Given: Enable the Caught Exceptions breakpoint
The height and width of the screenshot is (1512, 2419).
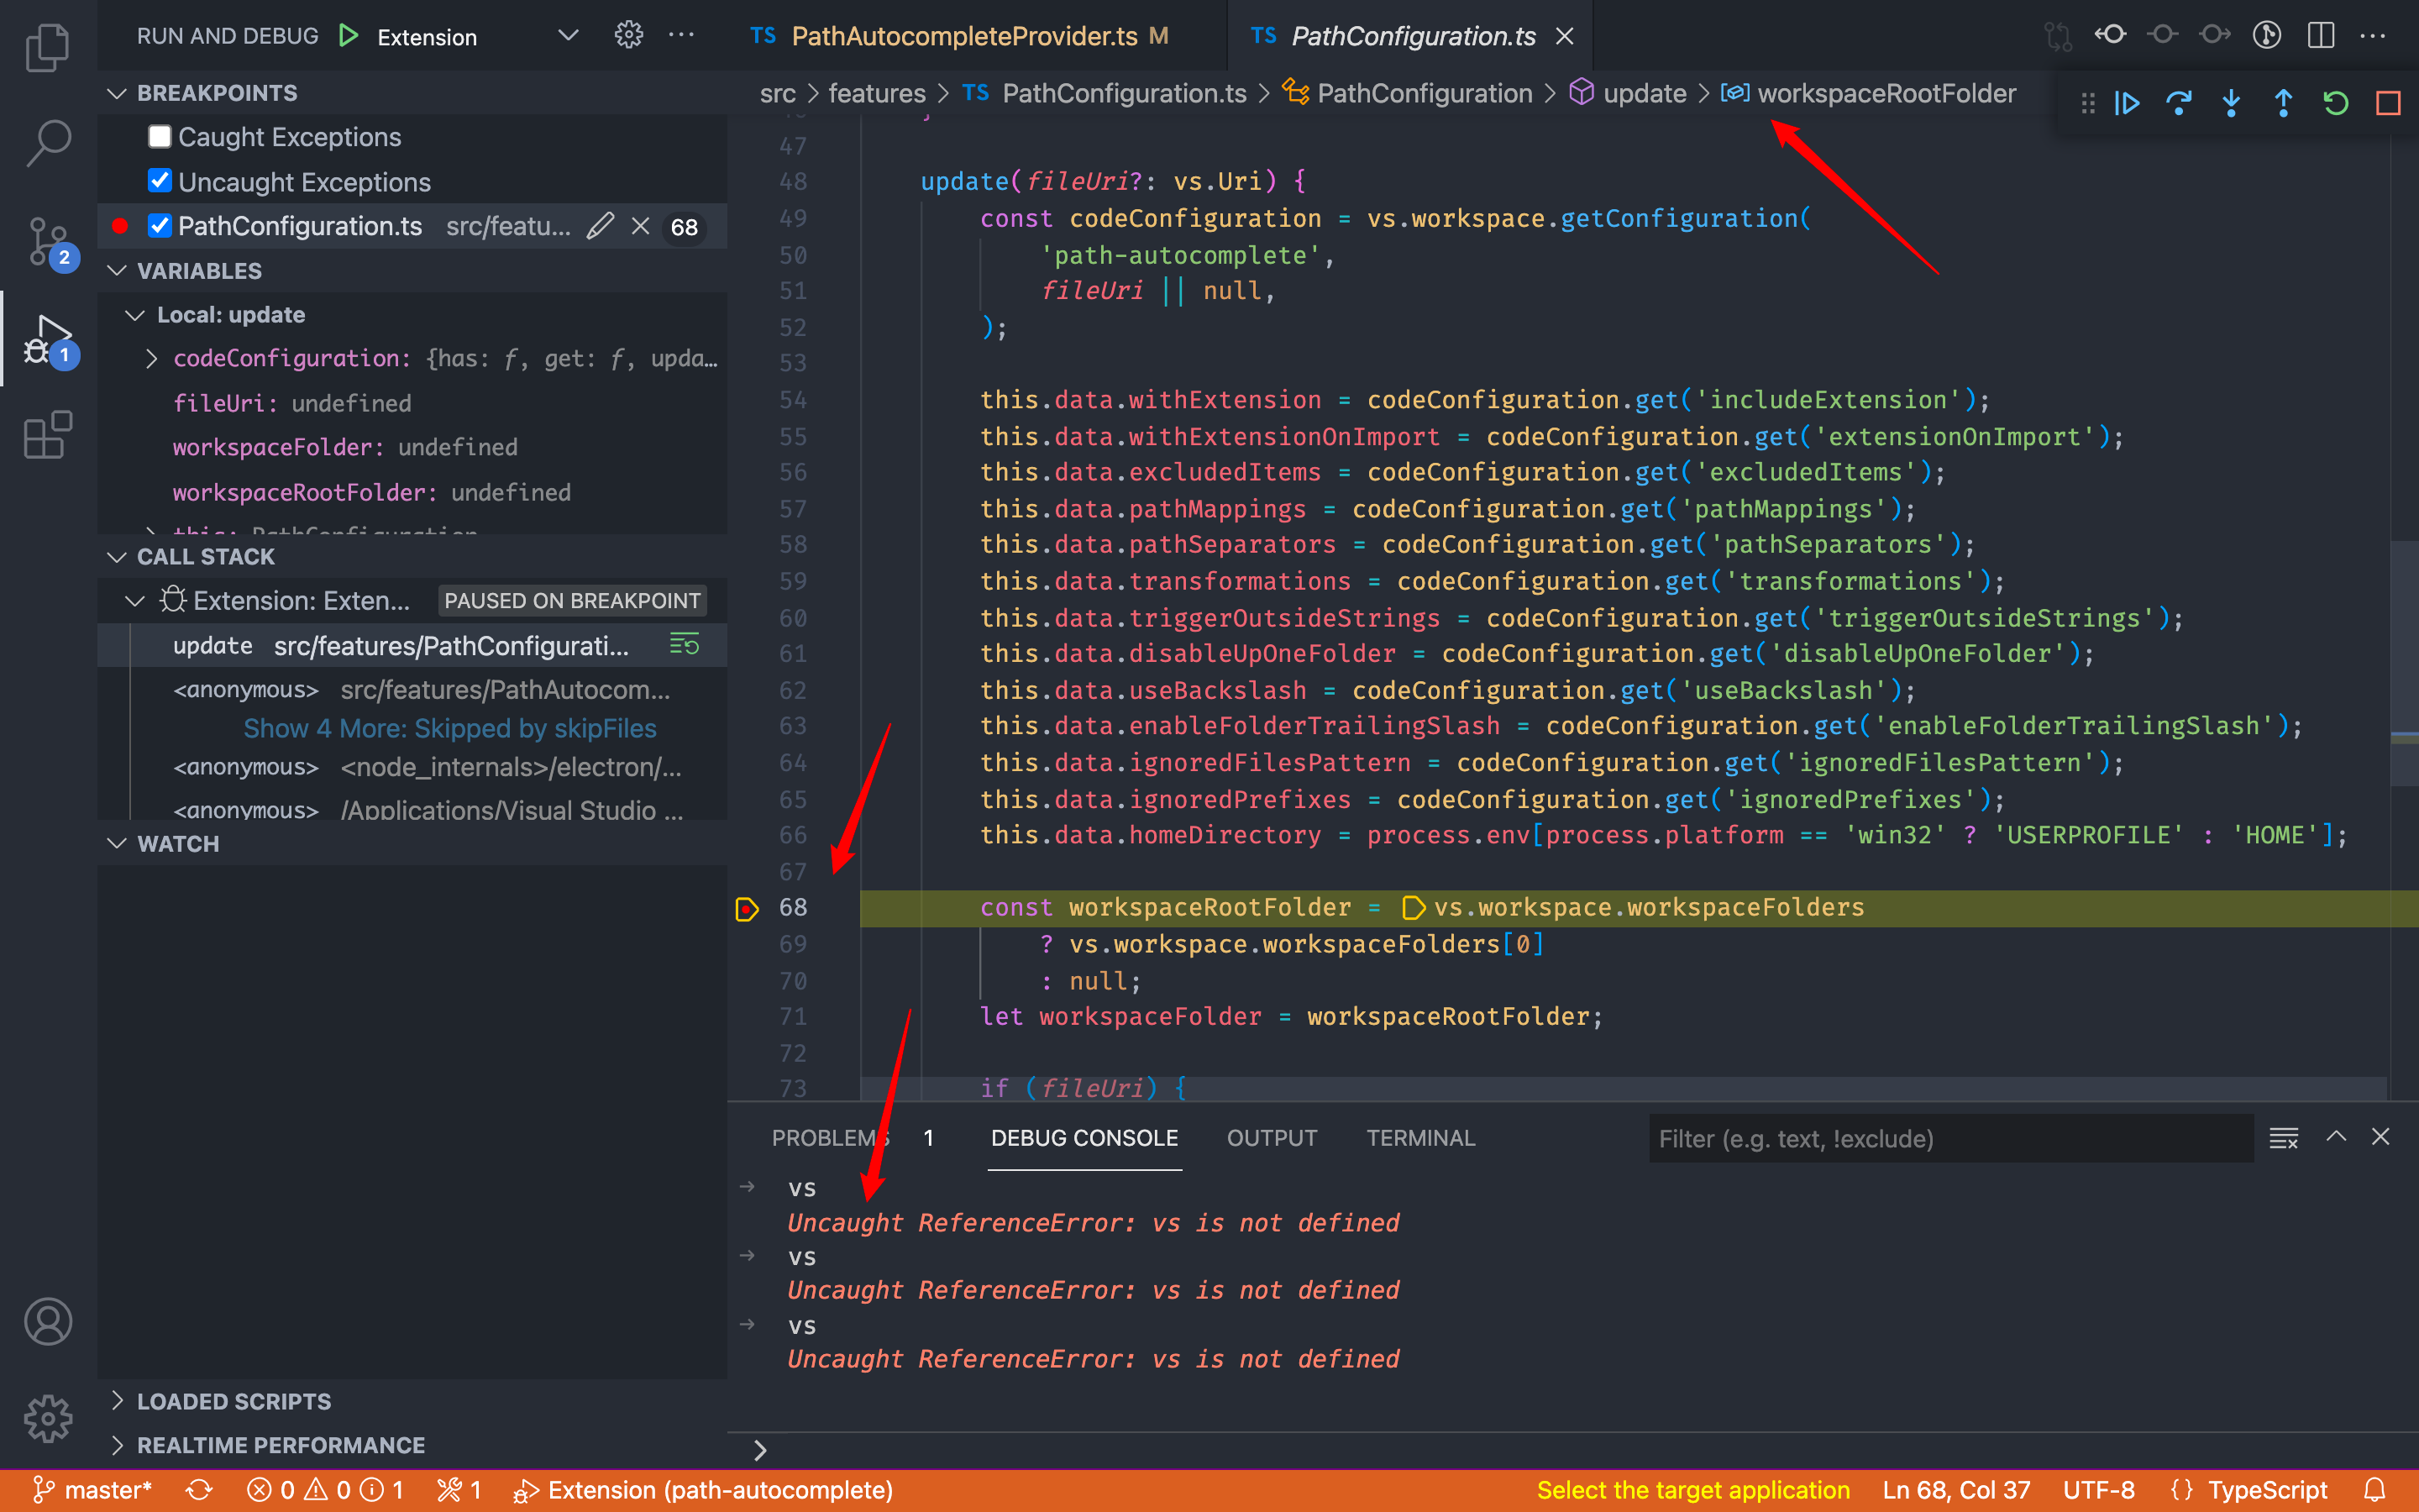Looking at the screenshot, I should tap(160, 136).
